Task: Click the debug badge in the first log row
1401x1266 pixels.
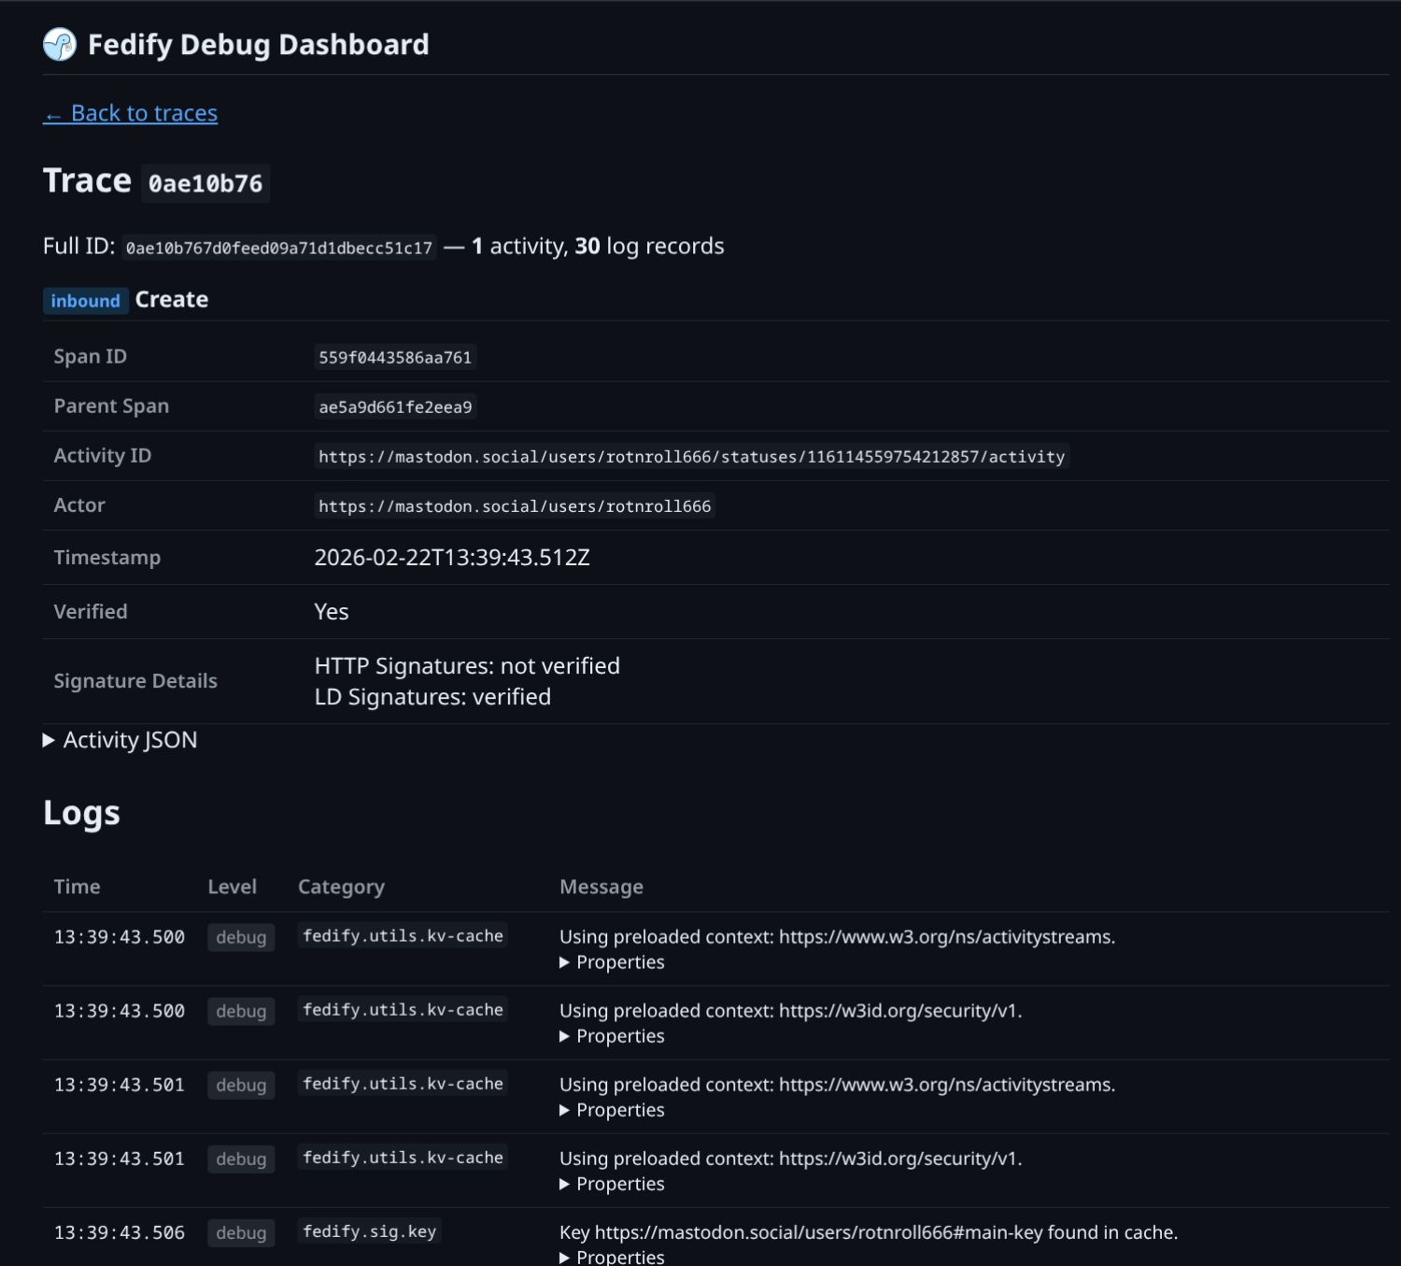Action: 241,937
